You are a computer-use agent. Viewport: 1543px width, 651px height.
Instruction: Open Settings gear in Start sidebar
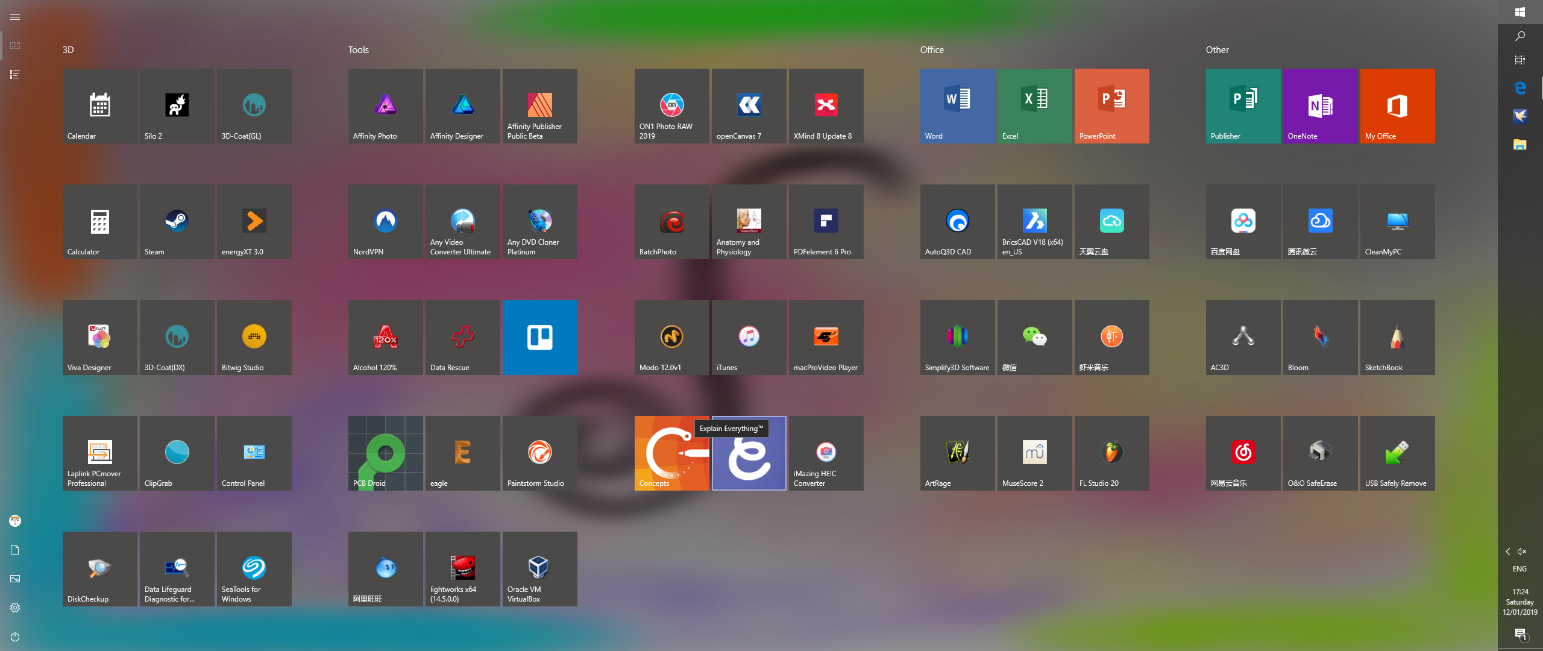click(15, 608)
